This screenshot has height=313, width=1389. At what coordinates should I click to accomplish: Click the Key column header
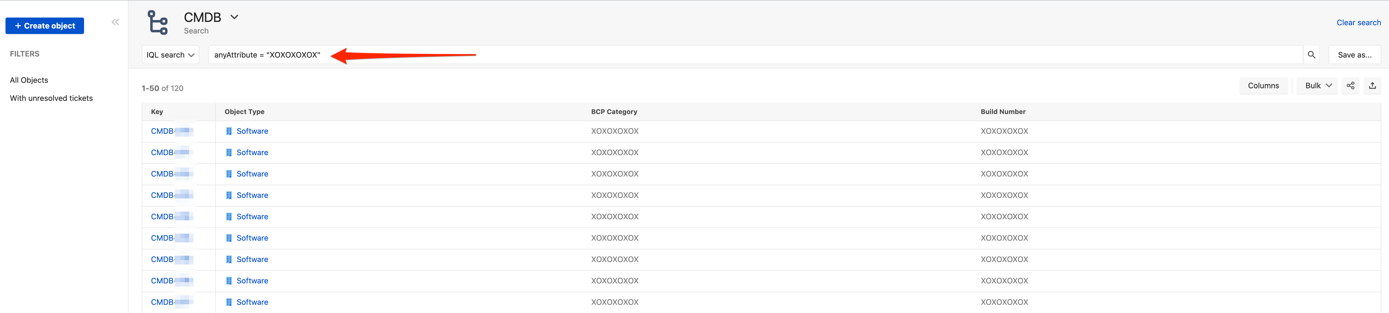tap(157, 112)
